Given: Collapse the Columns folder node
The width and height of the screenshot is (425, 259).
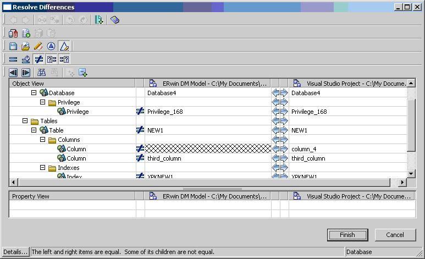Looking at the screenshot, I should point(42,140).
